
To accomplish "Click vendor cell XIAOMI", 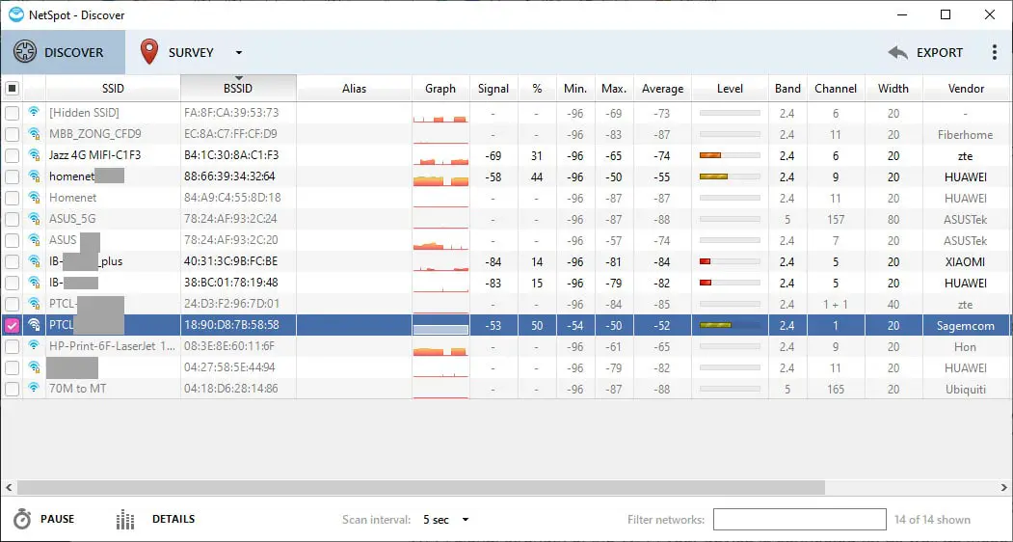I will (966, 262).
